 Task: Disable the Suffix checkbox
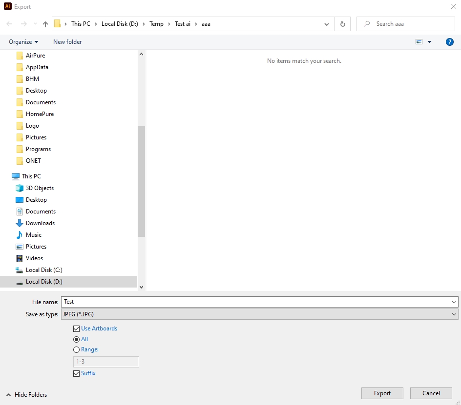pos(76,373)
